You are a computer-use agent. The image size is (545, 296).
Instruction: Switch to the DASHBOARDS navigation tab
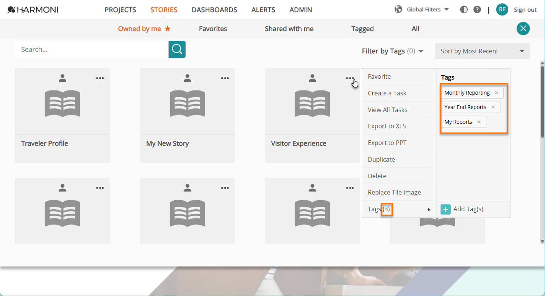click(214, 10)
